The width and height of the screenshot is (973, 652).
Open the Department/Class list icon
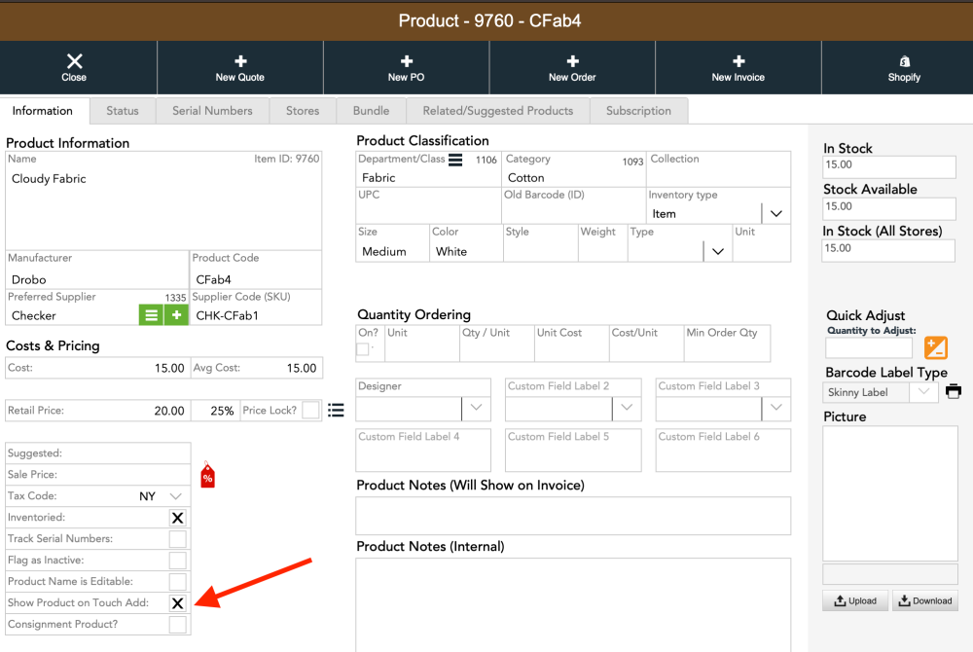click(x=455, y=160)
